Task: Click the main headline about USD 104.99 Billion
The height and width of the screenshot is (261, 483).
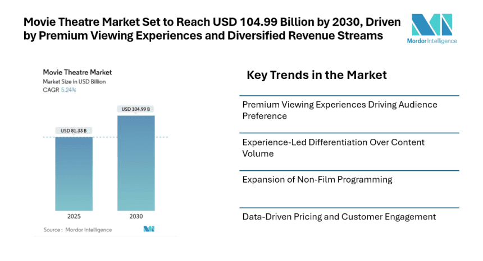Action: coord(212,29)
